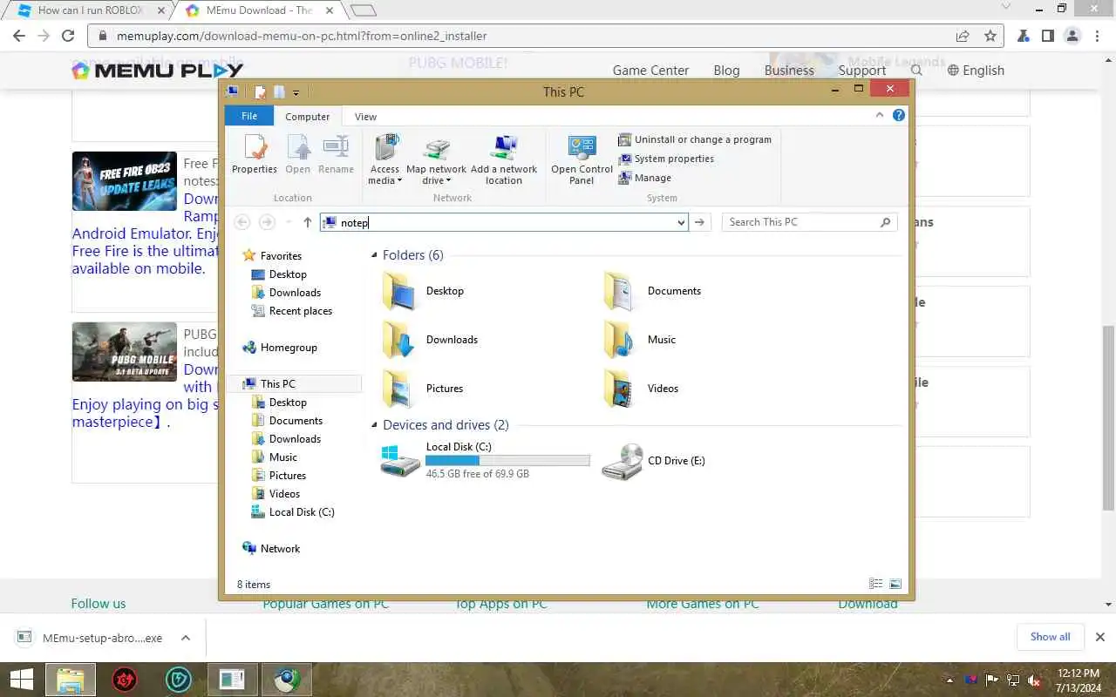
Task: Switch to the Computer ribbon tab
Action: pos(308,116)
